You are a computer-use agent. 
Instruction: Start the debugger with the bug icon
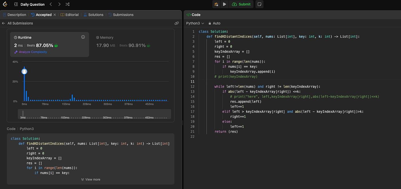216,4
